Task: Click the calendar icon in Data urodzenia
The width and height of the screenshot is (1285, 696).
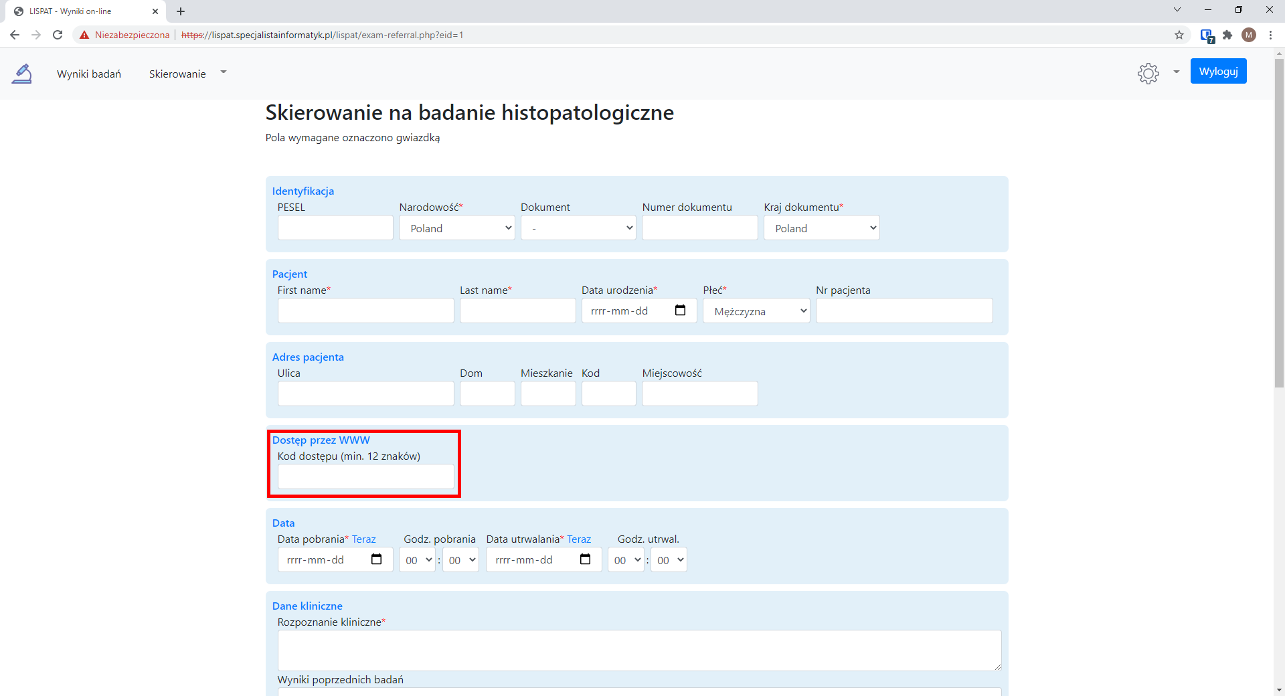Action: 680,311
